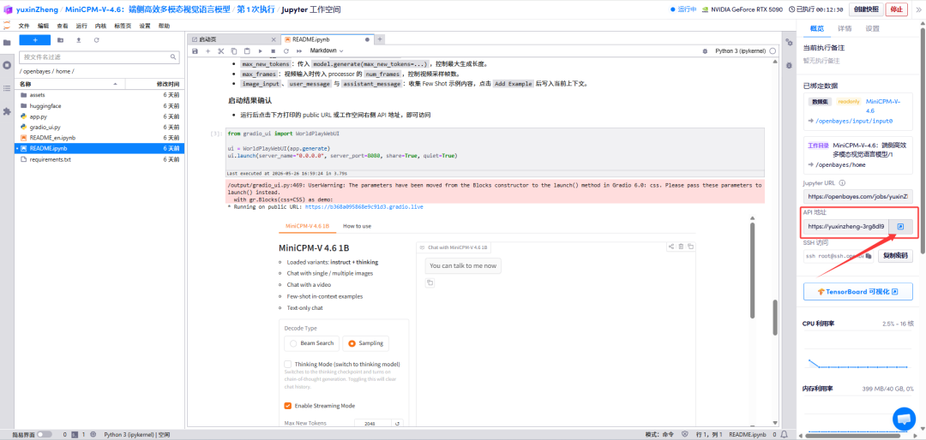Sort files by the 名称 column header
This screenshot has height=440, width=926.
pyautogui.click(x=71, y=84)
